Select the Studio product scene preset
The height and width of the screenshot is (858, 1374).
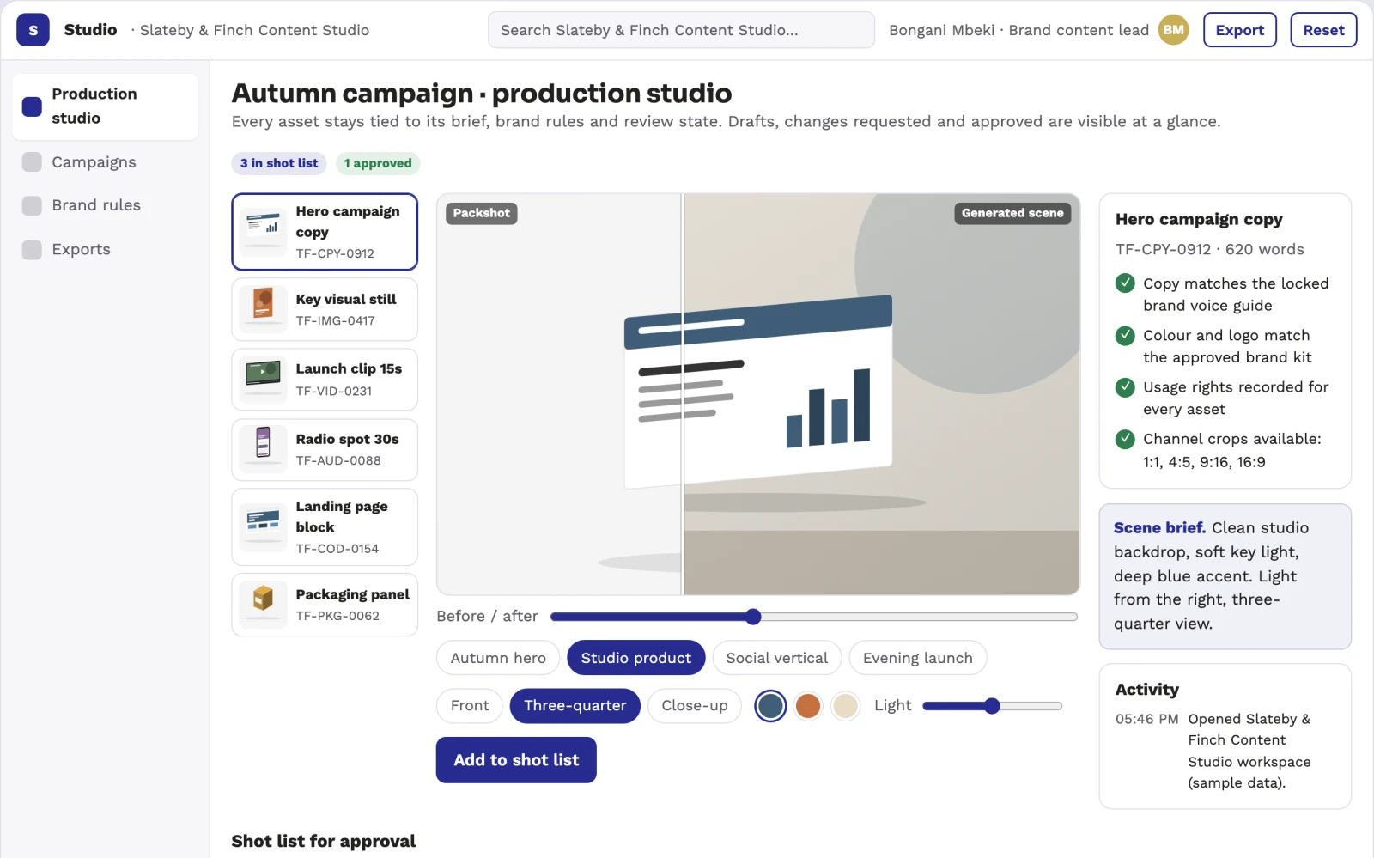click(636, 658)
